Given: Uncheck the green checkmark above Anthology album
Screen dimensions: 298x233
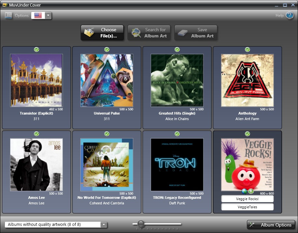Looking at the screenshot, I should pos(247,49).
